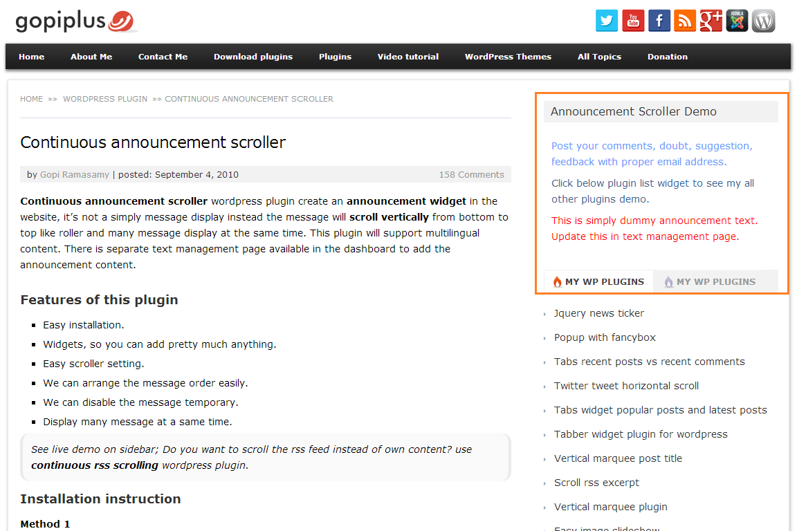Click red dummy announcement text

pyautogui.click(x=654, y=228)
